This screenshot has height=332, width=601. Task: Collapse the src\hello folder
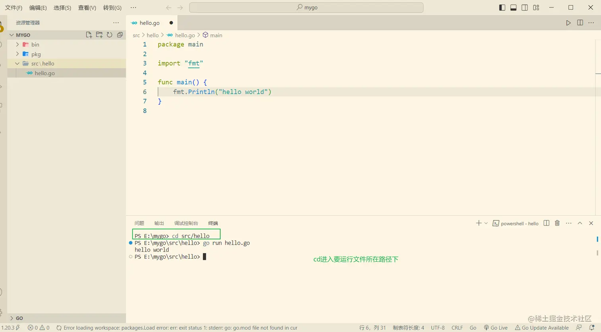[x=17, y=63]
